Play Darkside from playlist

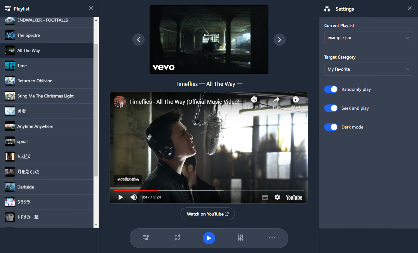click(x=47, y=187)
